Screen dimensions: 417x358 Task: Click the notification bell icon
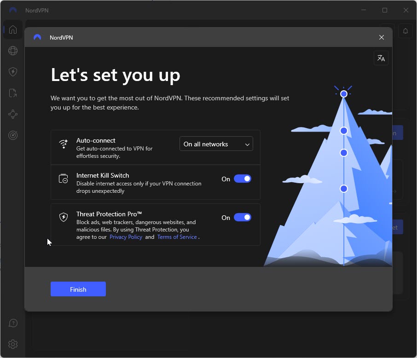[405, 31]
